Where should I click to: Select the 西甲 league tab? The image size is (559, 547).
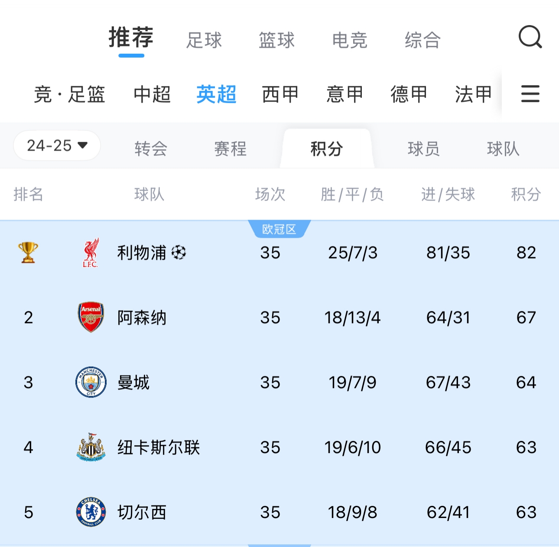pos(280,94)
